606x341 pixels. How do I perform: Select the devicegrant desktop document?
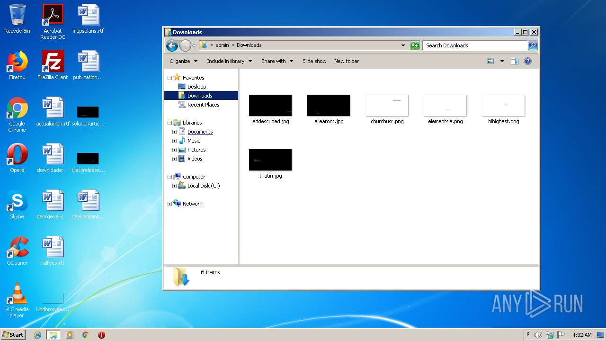[88, 205]
